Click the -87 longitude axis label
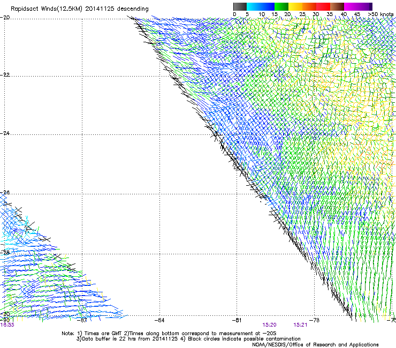 click(x=82, y=320)
